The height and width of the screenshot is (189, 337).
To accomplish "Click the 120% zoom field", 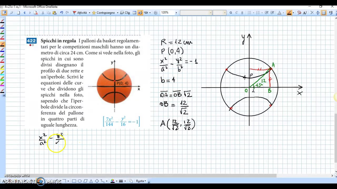I will pyautogui.click(x=167, y=13).
